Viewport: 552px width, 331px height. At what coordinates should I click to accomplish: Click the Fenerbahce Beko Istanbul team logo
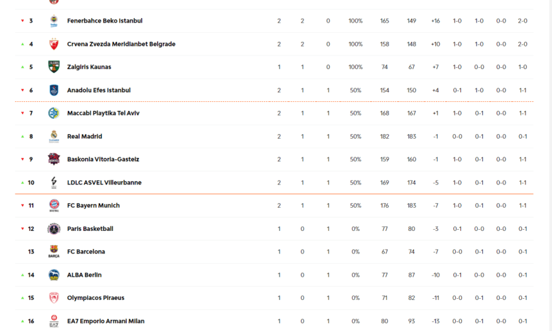pyautogui.click(x=54, y=21)
